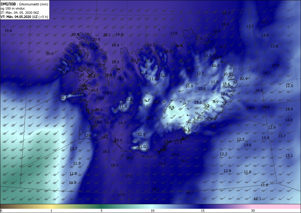Screen dimensions: 301x213
Task: Select the 10.5 value on Snæfellsnes peninsula
Action: pyautogui.click(x=64, y=98)
